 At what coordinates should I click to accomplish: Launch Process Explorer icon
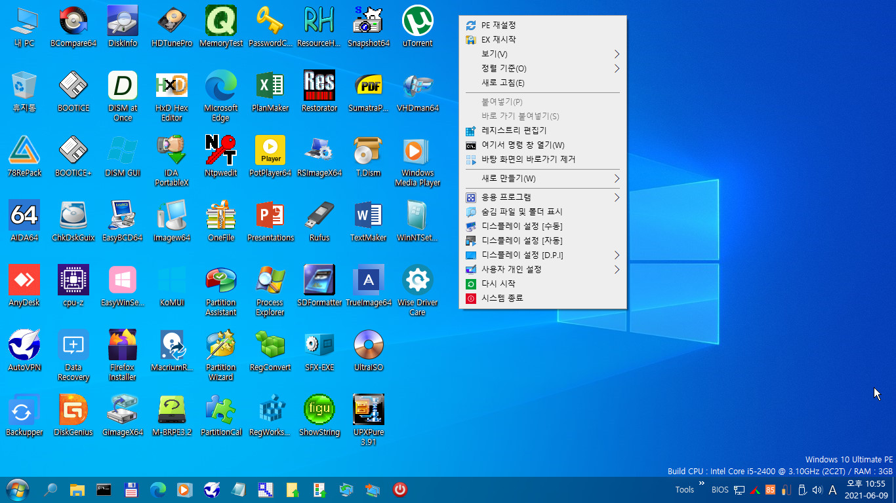(270, 291)
